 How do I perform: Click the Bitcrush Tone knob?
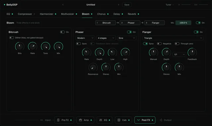pos(45,46)
